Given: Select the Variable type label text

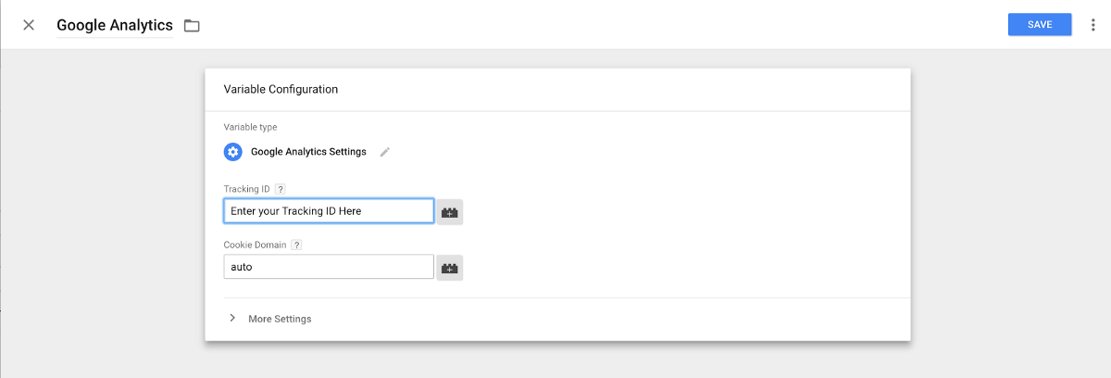Looking at the screenshot, I should [x=250, y=127].
